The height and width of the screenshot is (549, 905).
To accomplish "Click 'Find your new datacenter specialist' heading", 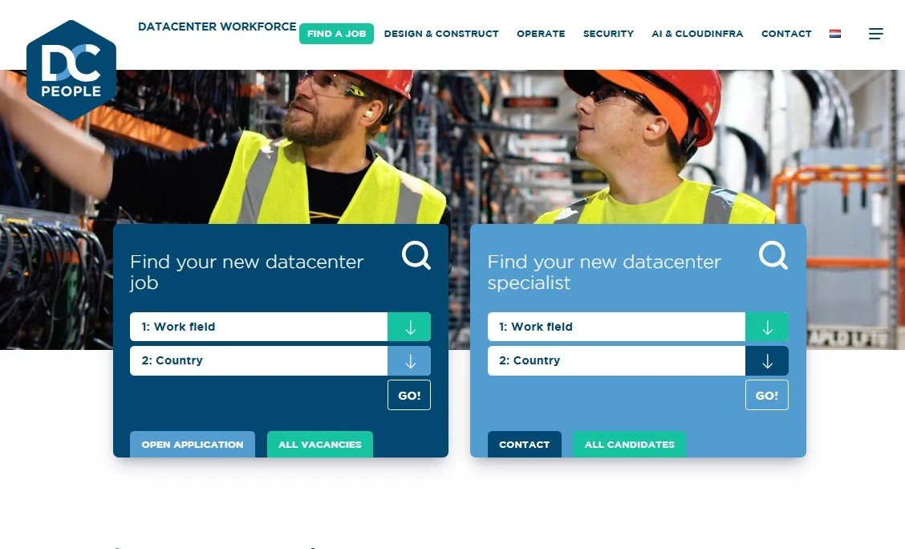I will click(x=603, y=272).
